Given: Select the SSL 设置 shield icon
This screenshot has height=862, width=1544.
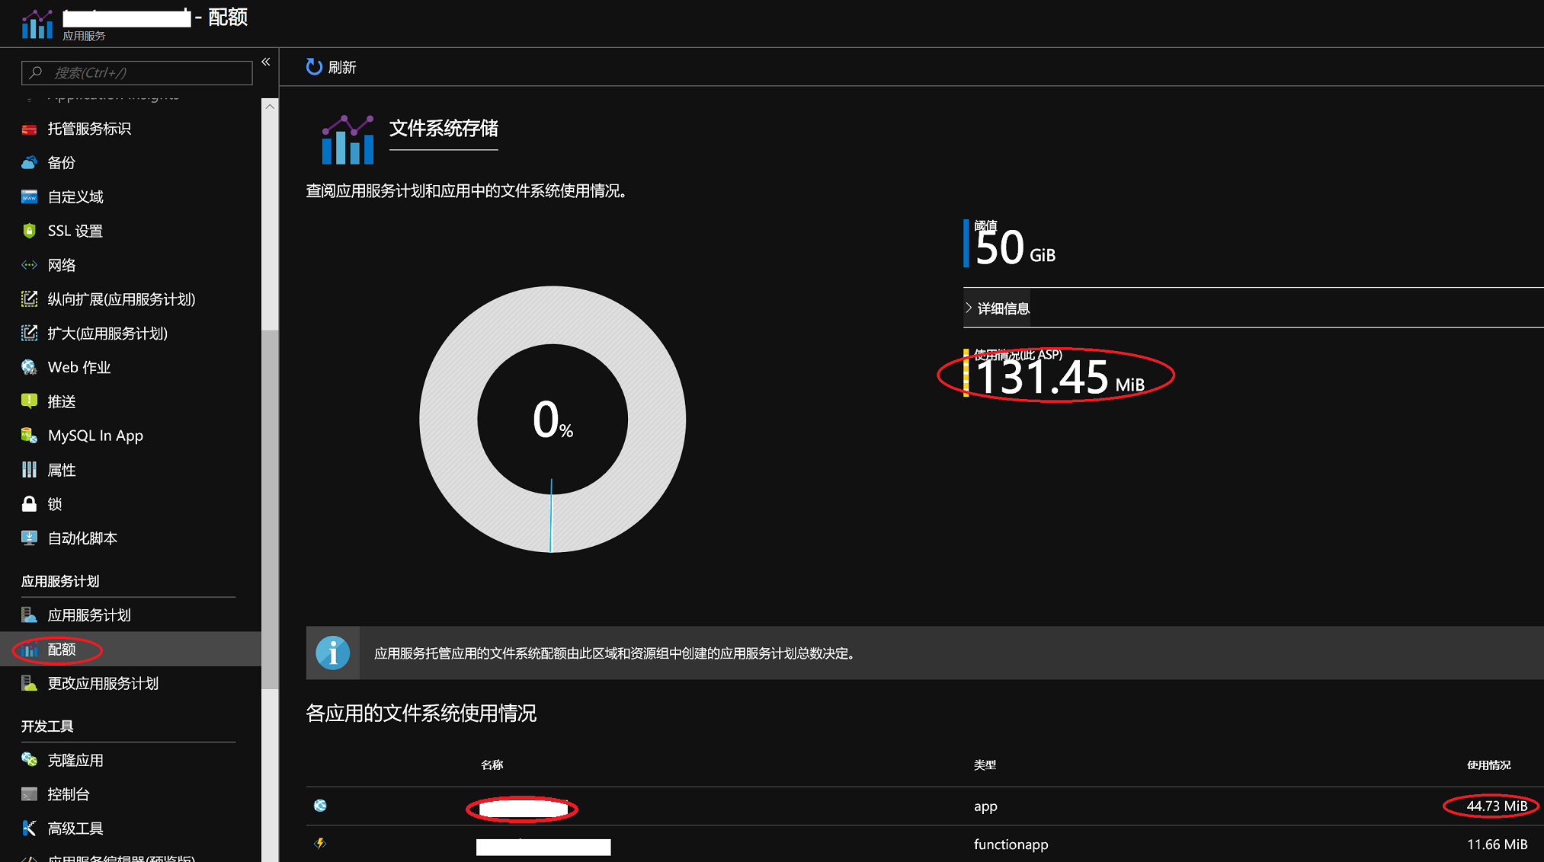Looking at the screenshot, I should pyautogui.click(x=29, y=231).
